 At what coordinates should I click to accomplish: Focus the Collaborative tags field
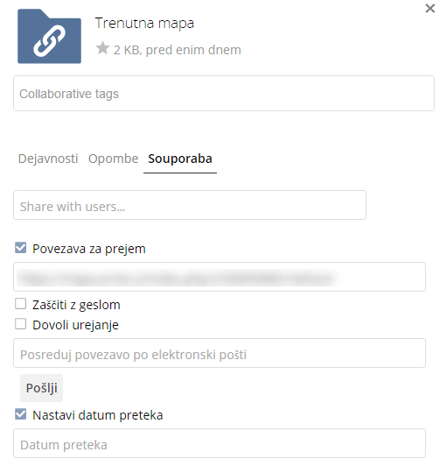point(224,94)
